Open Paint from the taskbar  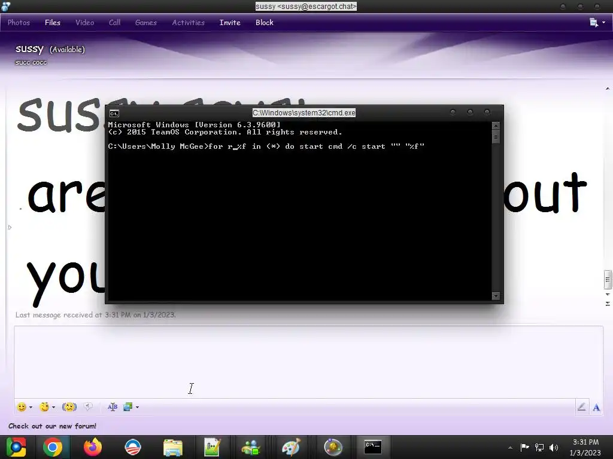(x=291, y=447)
